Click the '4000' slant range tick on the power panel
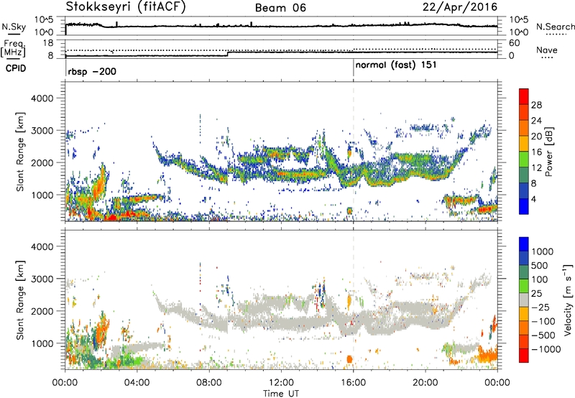This screenshot has height=398, width=575. [42, 98]
